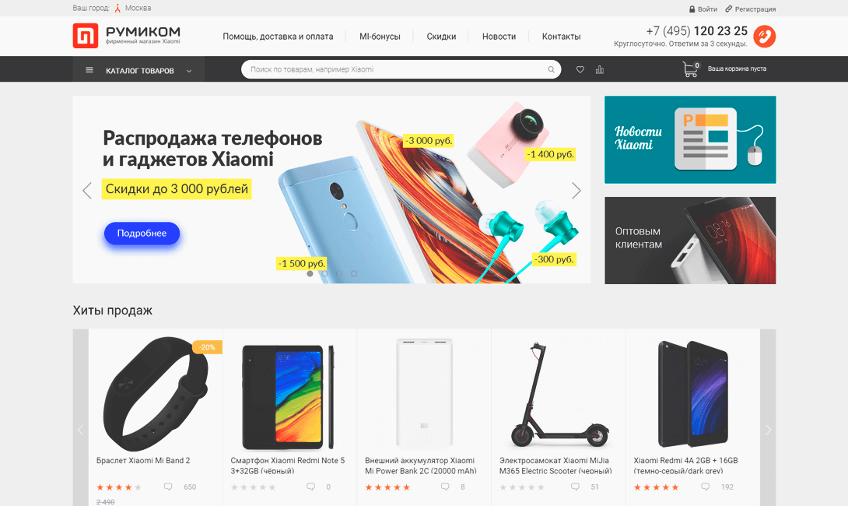The width and height of the screenshot is (848, 506).
Task: Select the fourth banner slide dot
Action: coord(354,274)
